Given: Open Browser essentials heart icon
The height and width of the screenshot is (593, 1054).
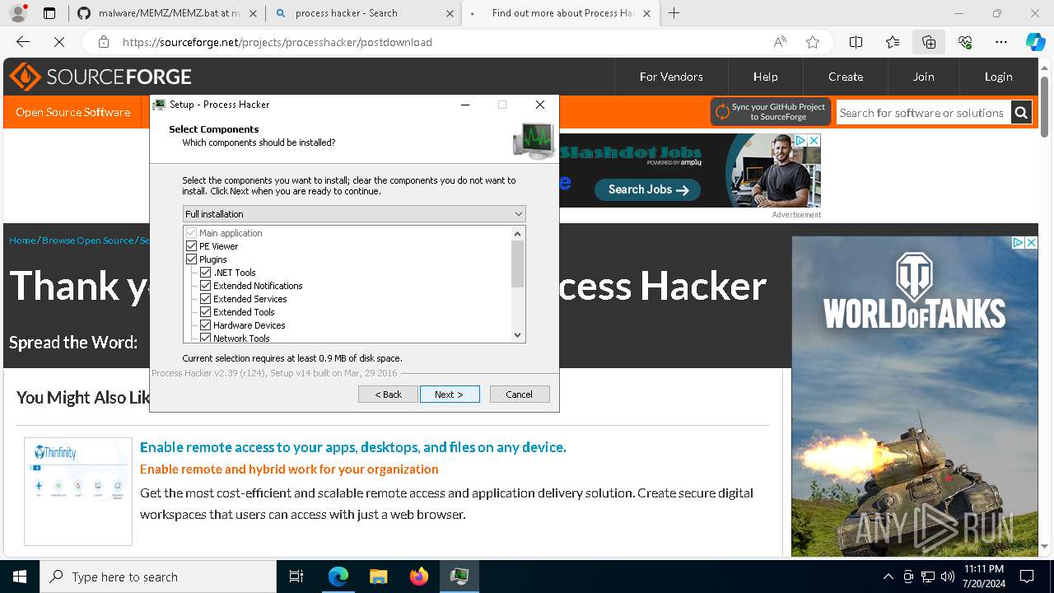Looking at the screenshot, I should [965, 42].
